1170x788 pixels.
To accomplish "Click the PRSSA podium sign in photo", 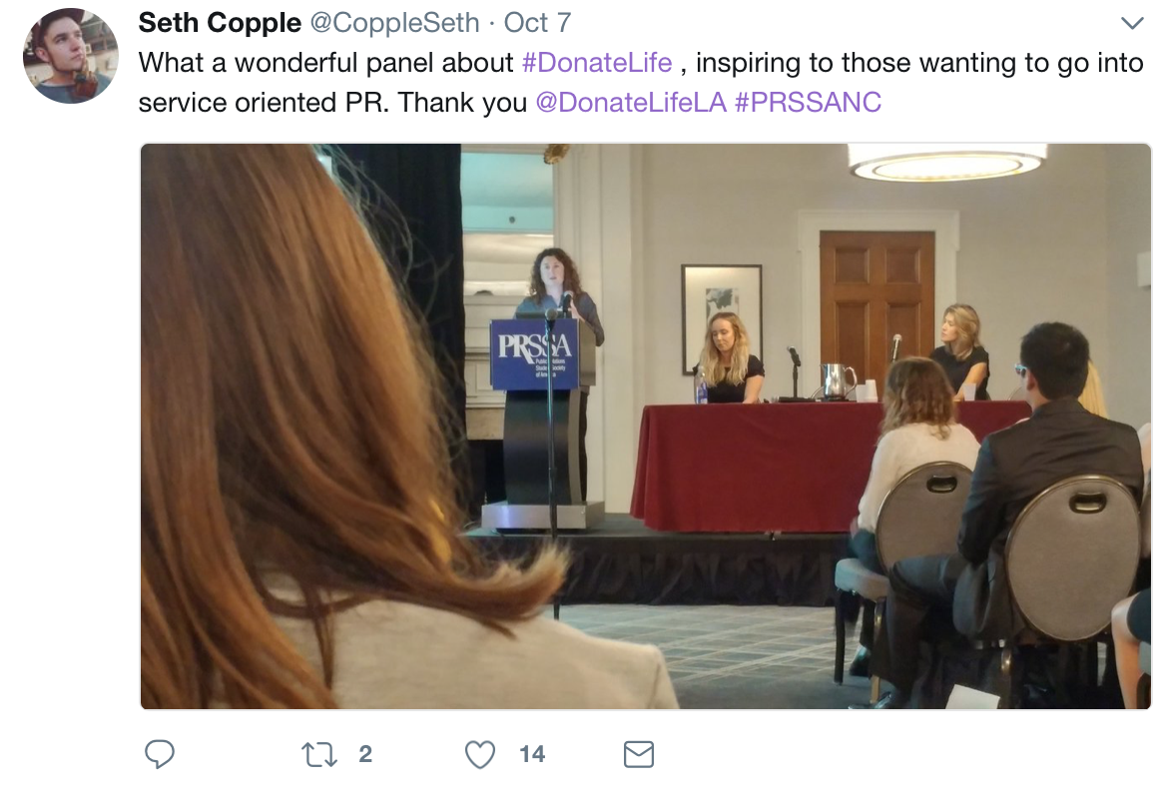I will point(535,354).
